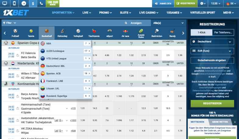Open the Telegram icon in top bar
The width and height of the screenshot is (239, 139).
pos(24,3)
